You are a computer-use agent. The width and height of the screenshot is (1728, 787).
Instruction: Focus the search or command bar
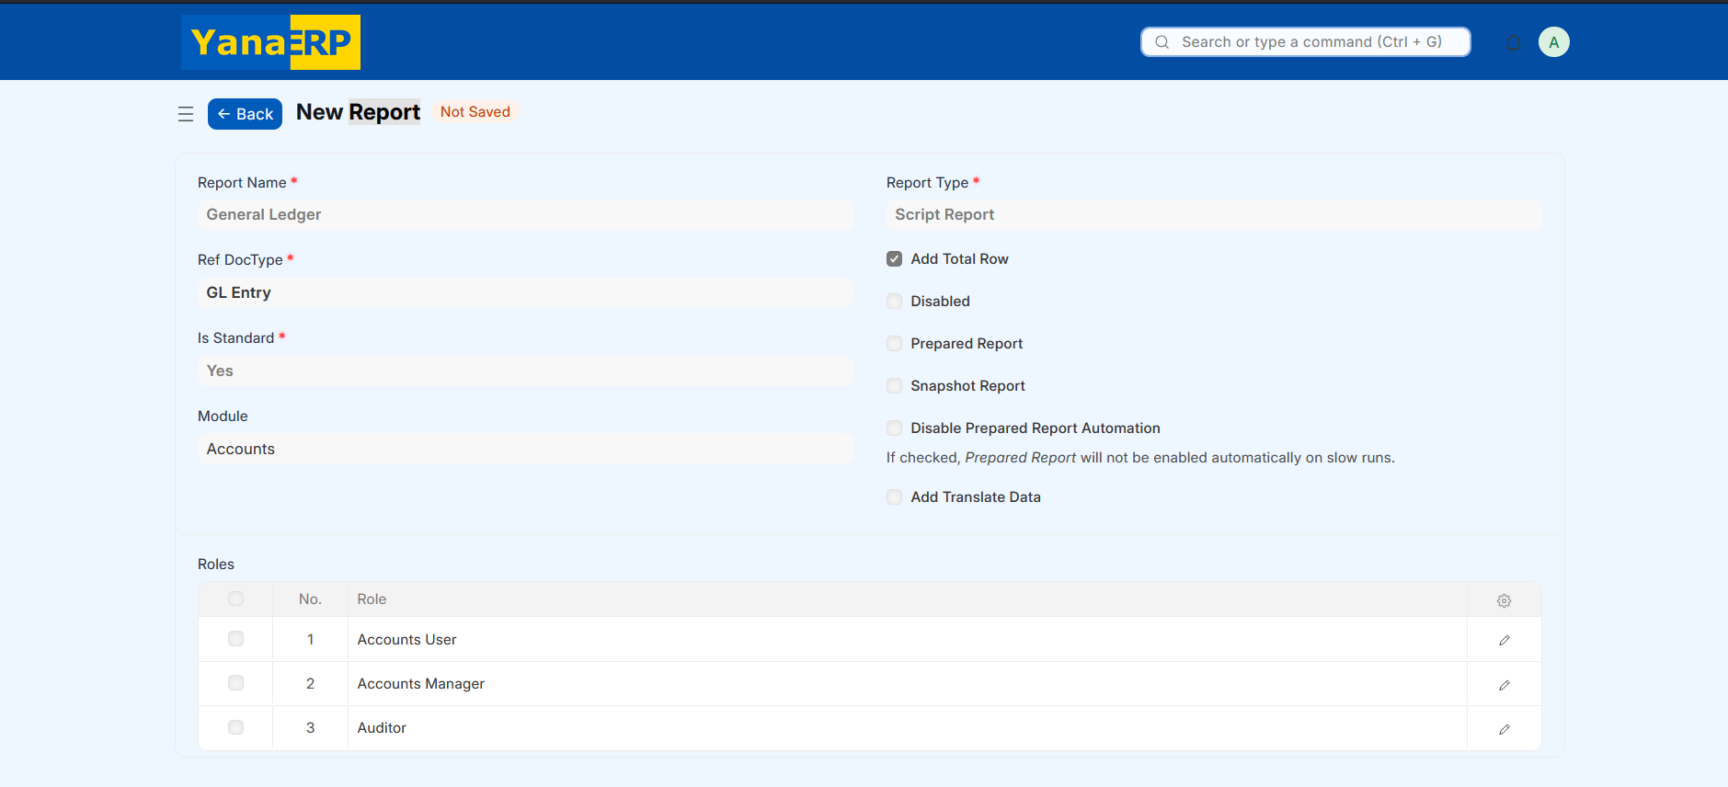[1305, 42]
